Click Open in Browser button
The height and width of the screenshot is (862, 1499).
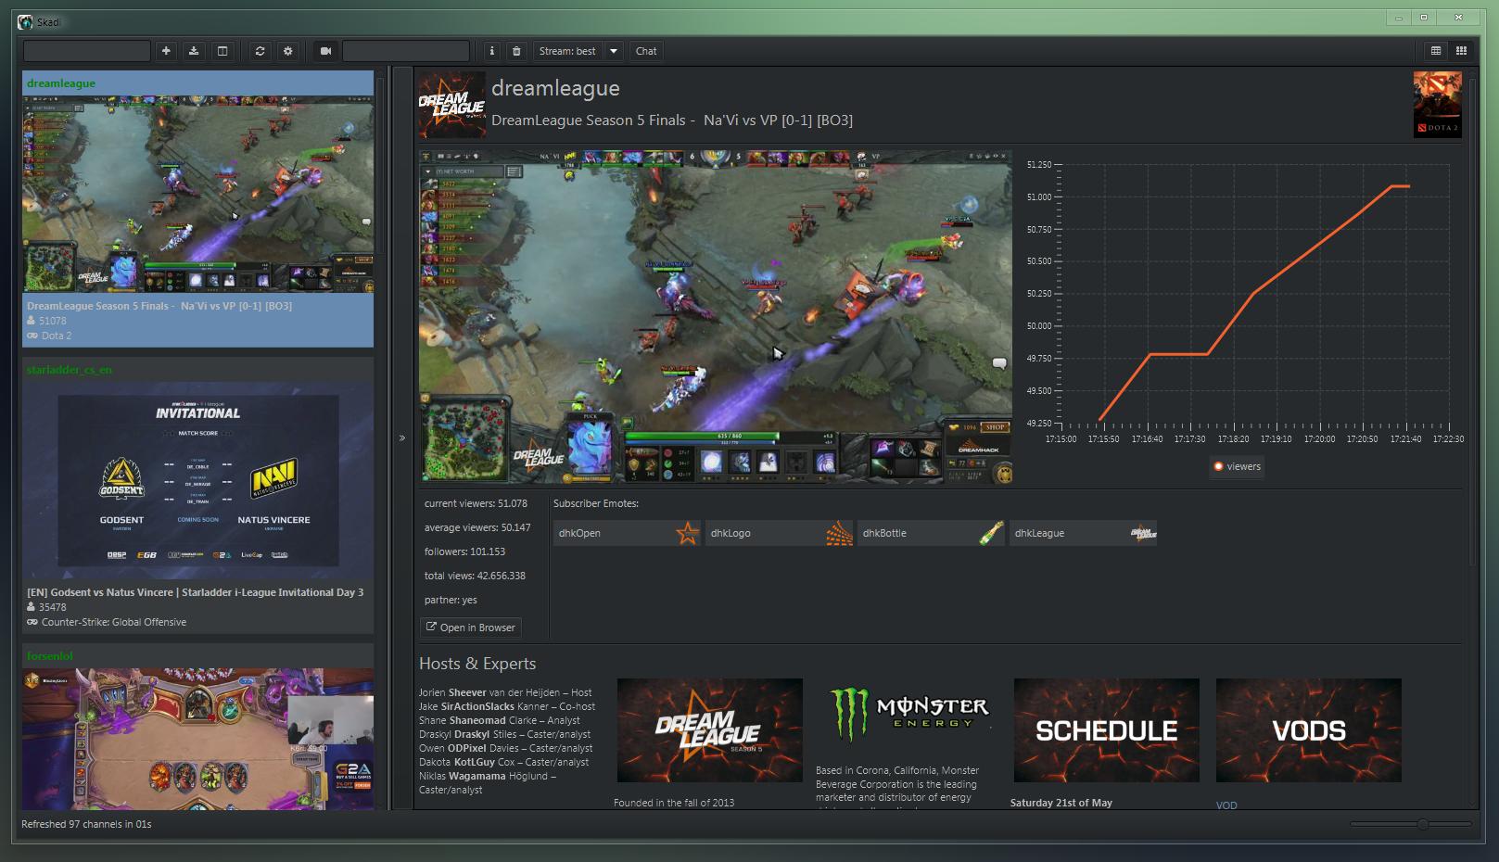(471, 627)
